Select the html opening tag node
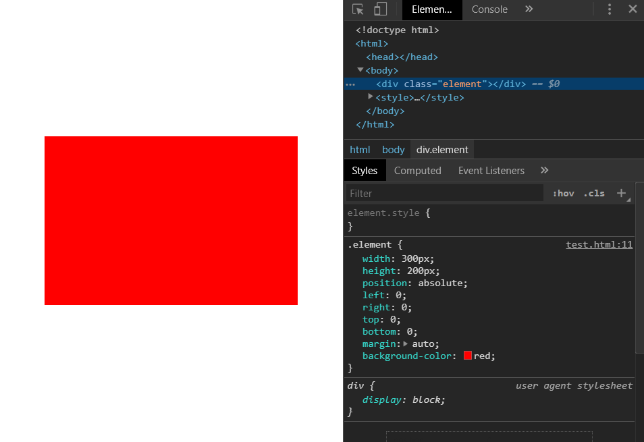The image size is (644, 442). click(x=372, y=43)
